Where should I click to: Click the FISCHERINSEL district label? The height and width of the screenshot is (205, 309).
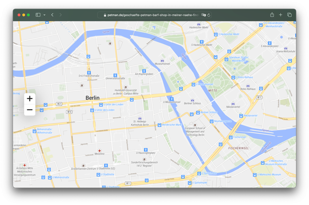pos(238,148)
